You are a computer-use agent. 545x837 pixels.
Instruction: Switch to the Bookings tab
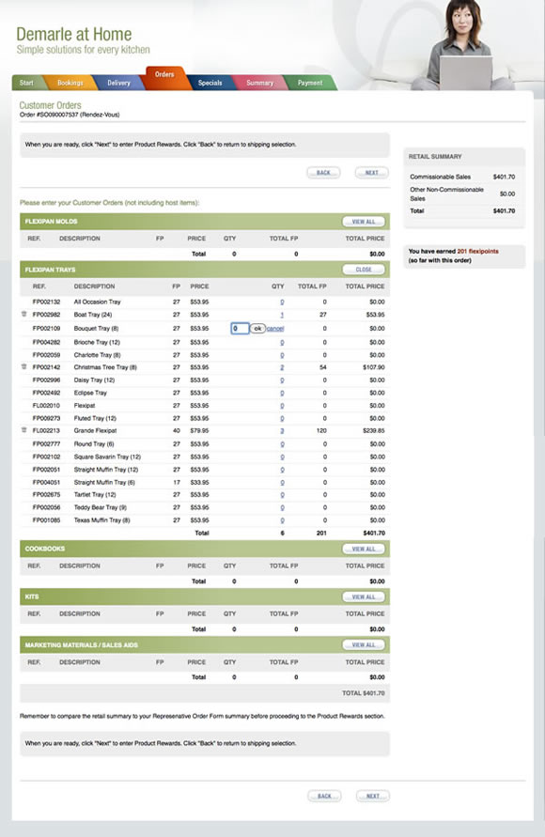coord(70,83)
